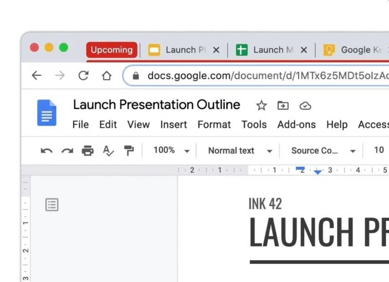Click the Print icon in toolbar
Viewport: 389px width, 282px height.
88,151
